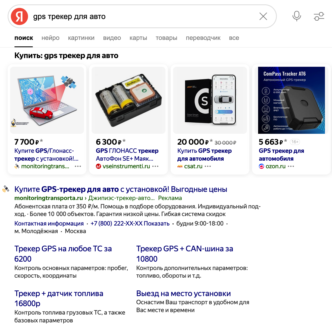332x330 pixels.
Task: Click the ozon.ru source link
Action: [x=275, y=166]
